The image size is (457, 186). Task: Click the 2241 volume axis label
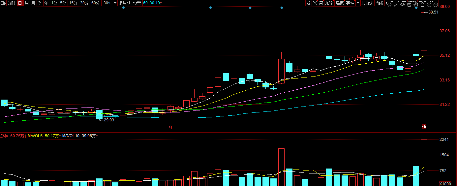tap(444, 139)
